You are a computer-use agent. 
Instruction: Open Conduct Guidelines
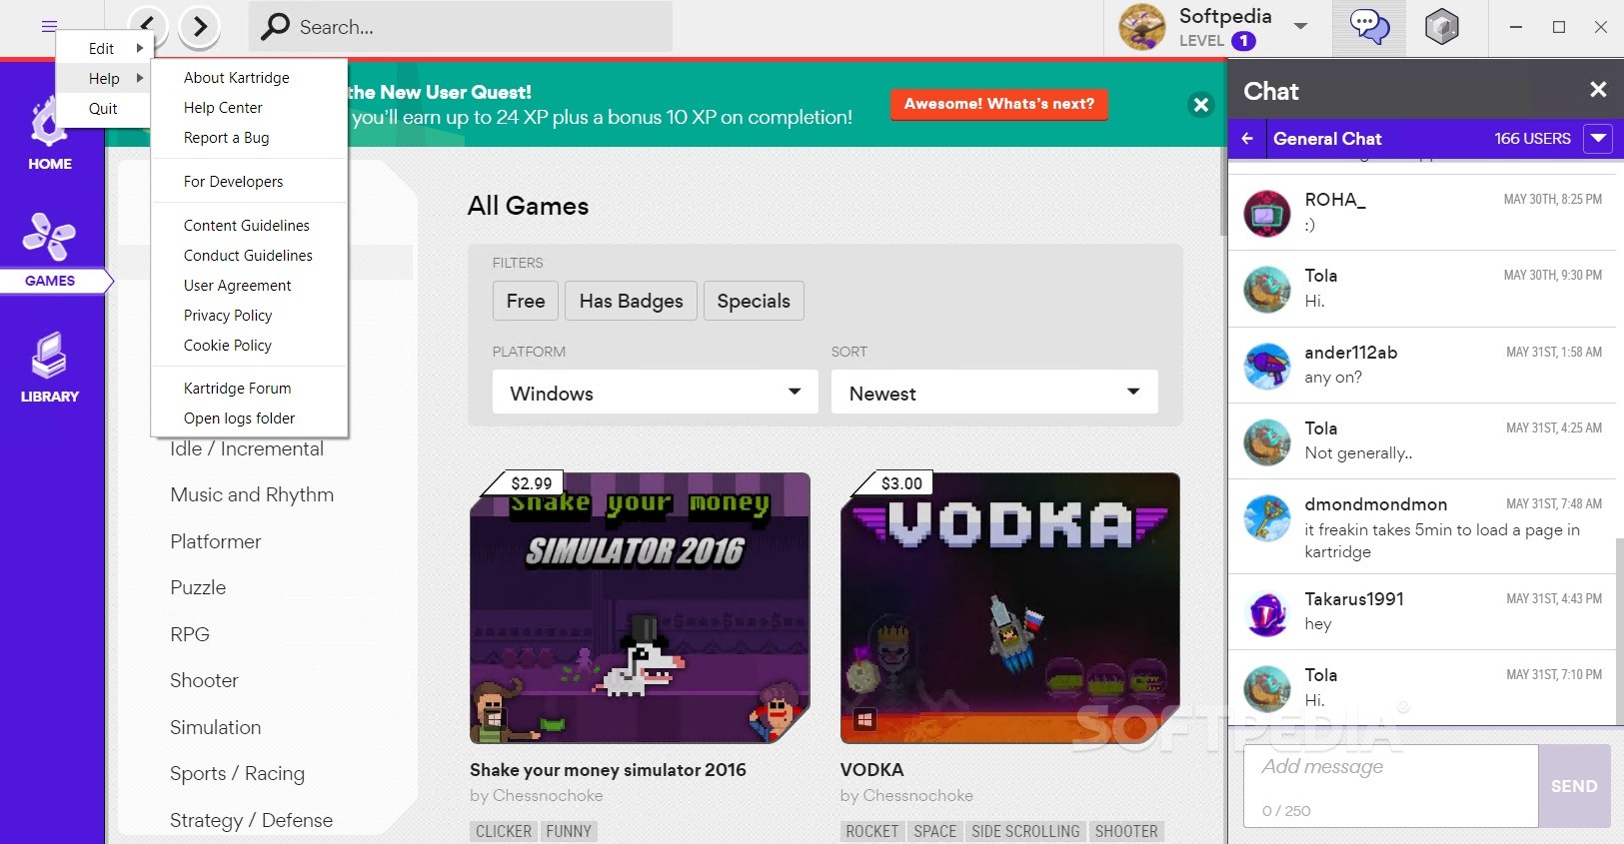[249, 255]
